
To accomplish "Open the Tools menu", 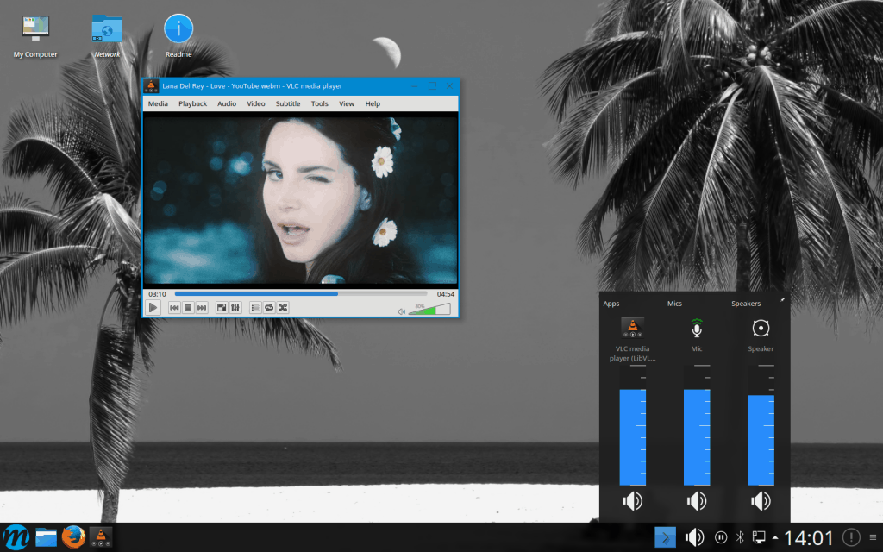I will point(319,103).
